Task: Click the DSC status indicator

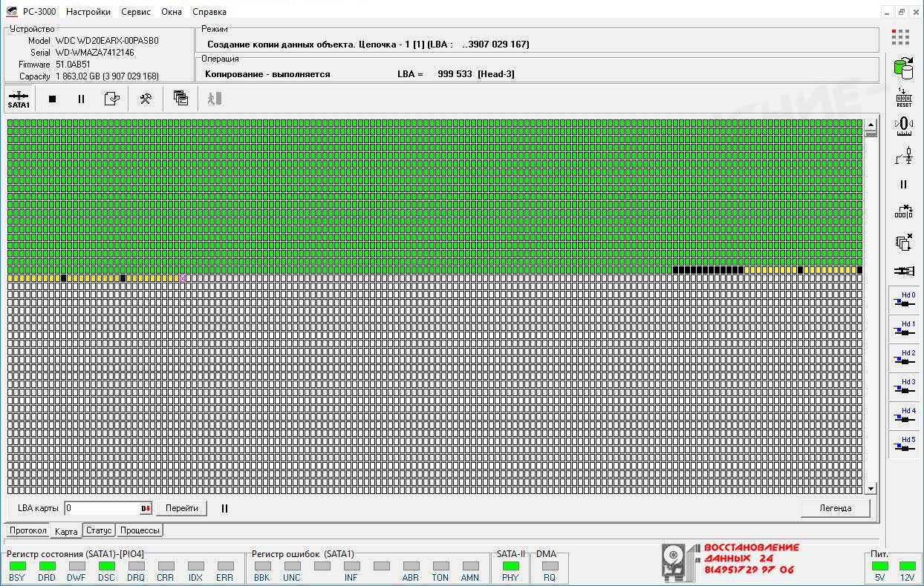Action: pos(106,566)
